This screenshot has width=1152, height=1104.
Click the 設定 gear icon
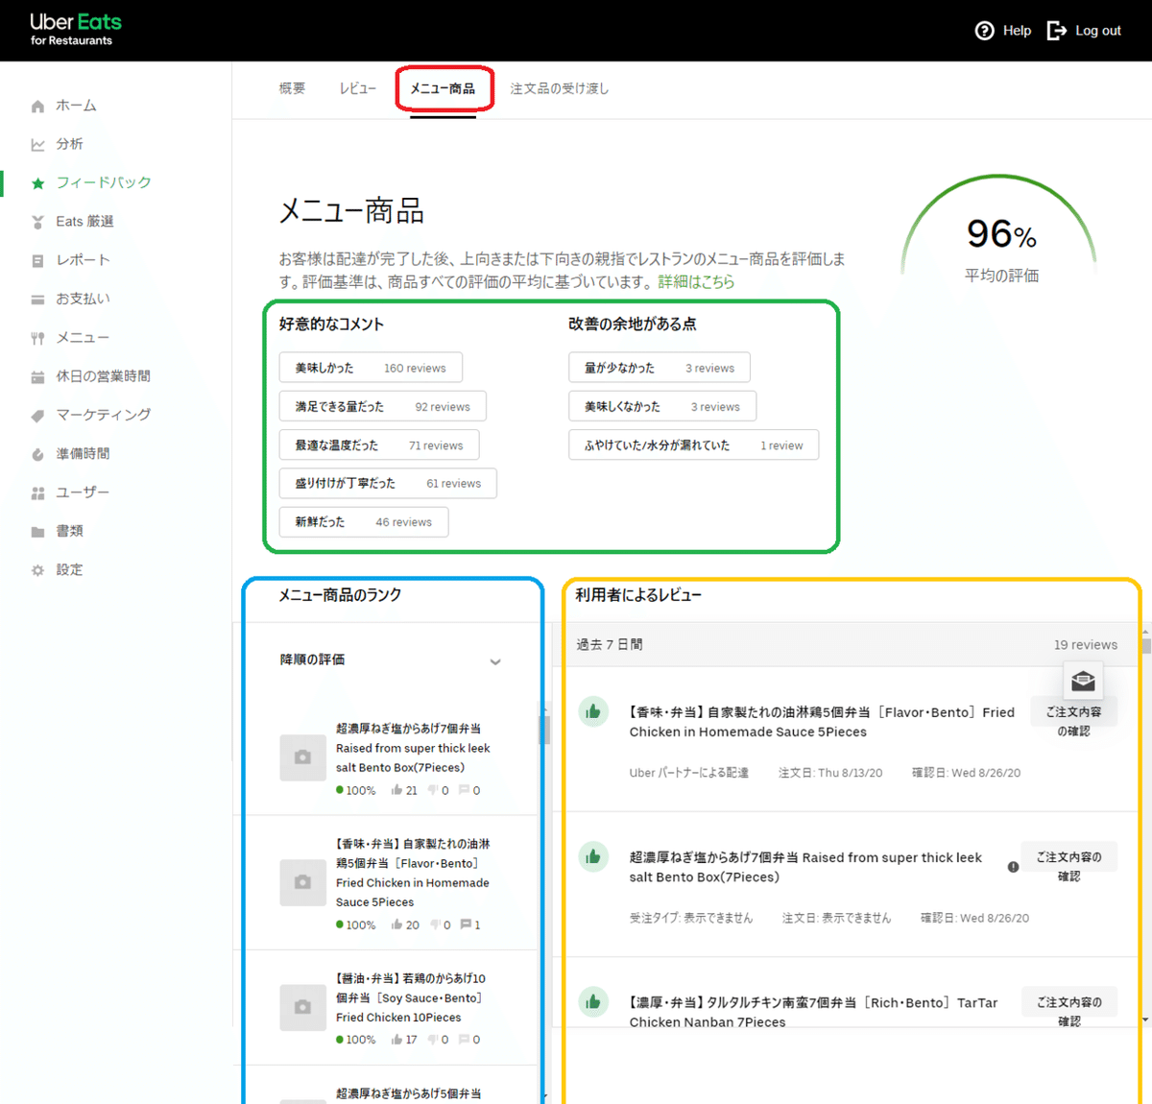[x=37, y=570]
